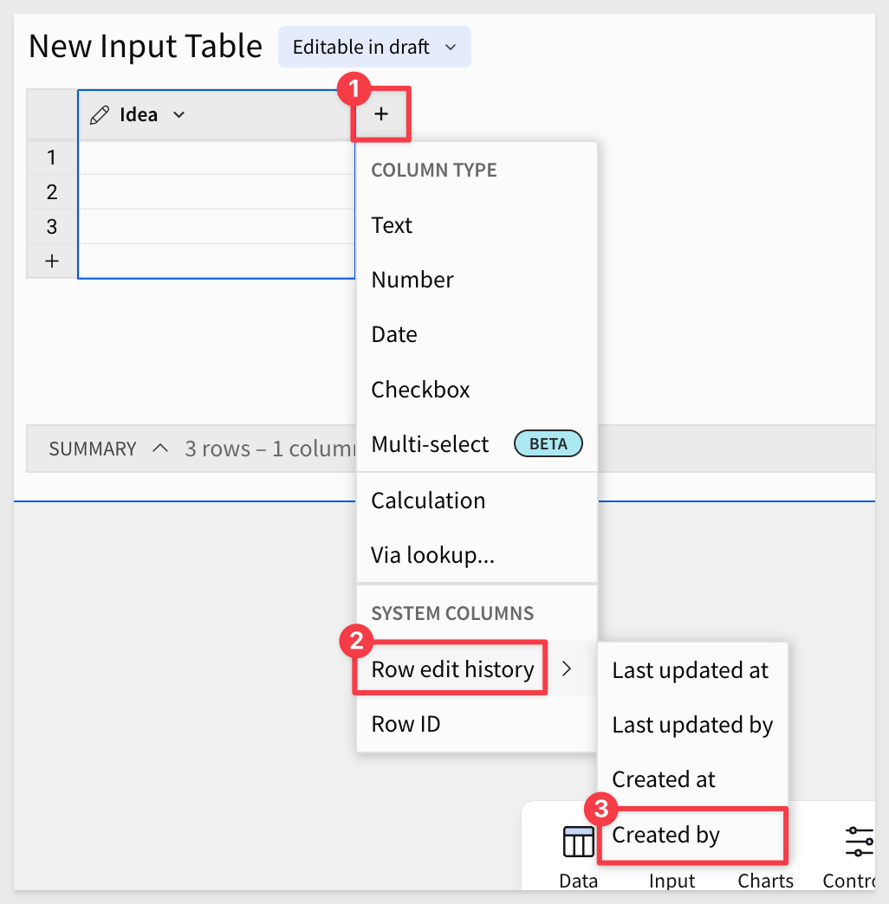Select Last updated at option
Image resolution: width=889 pixels, height=904 pixels.
692,670
